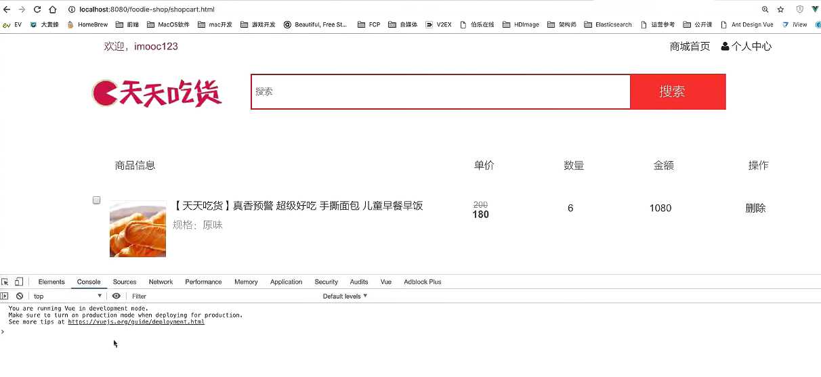Open the mac开发 bookmarks folder
The width and height of the screenshot is (821, 377).
click(215, 24)
